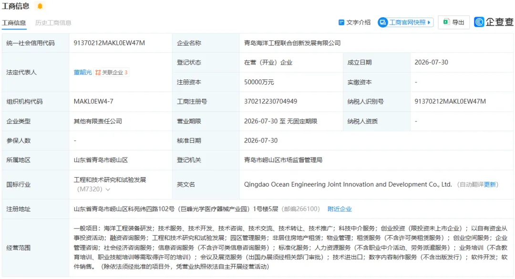Click the 纳税人资质 label cell

[x=377, y=121]
